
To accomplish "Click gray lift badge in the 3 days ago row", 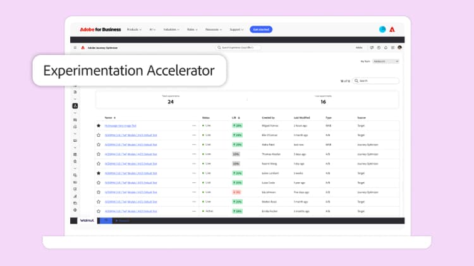I will click(236, 154).
